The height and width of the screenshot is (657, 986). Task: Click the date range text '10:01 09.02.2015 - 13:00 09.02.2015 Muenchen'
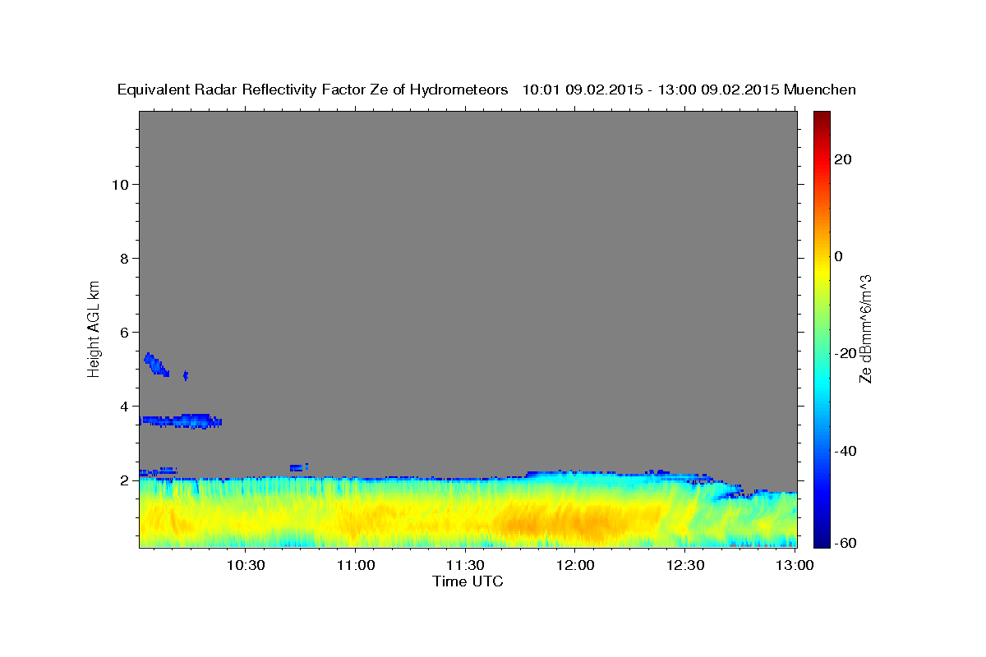point(689,90)
